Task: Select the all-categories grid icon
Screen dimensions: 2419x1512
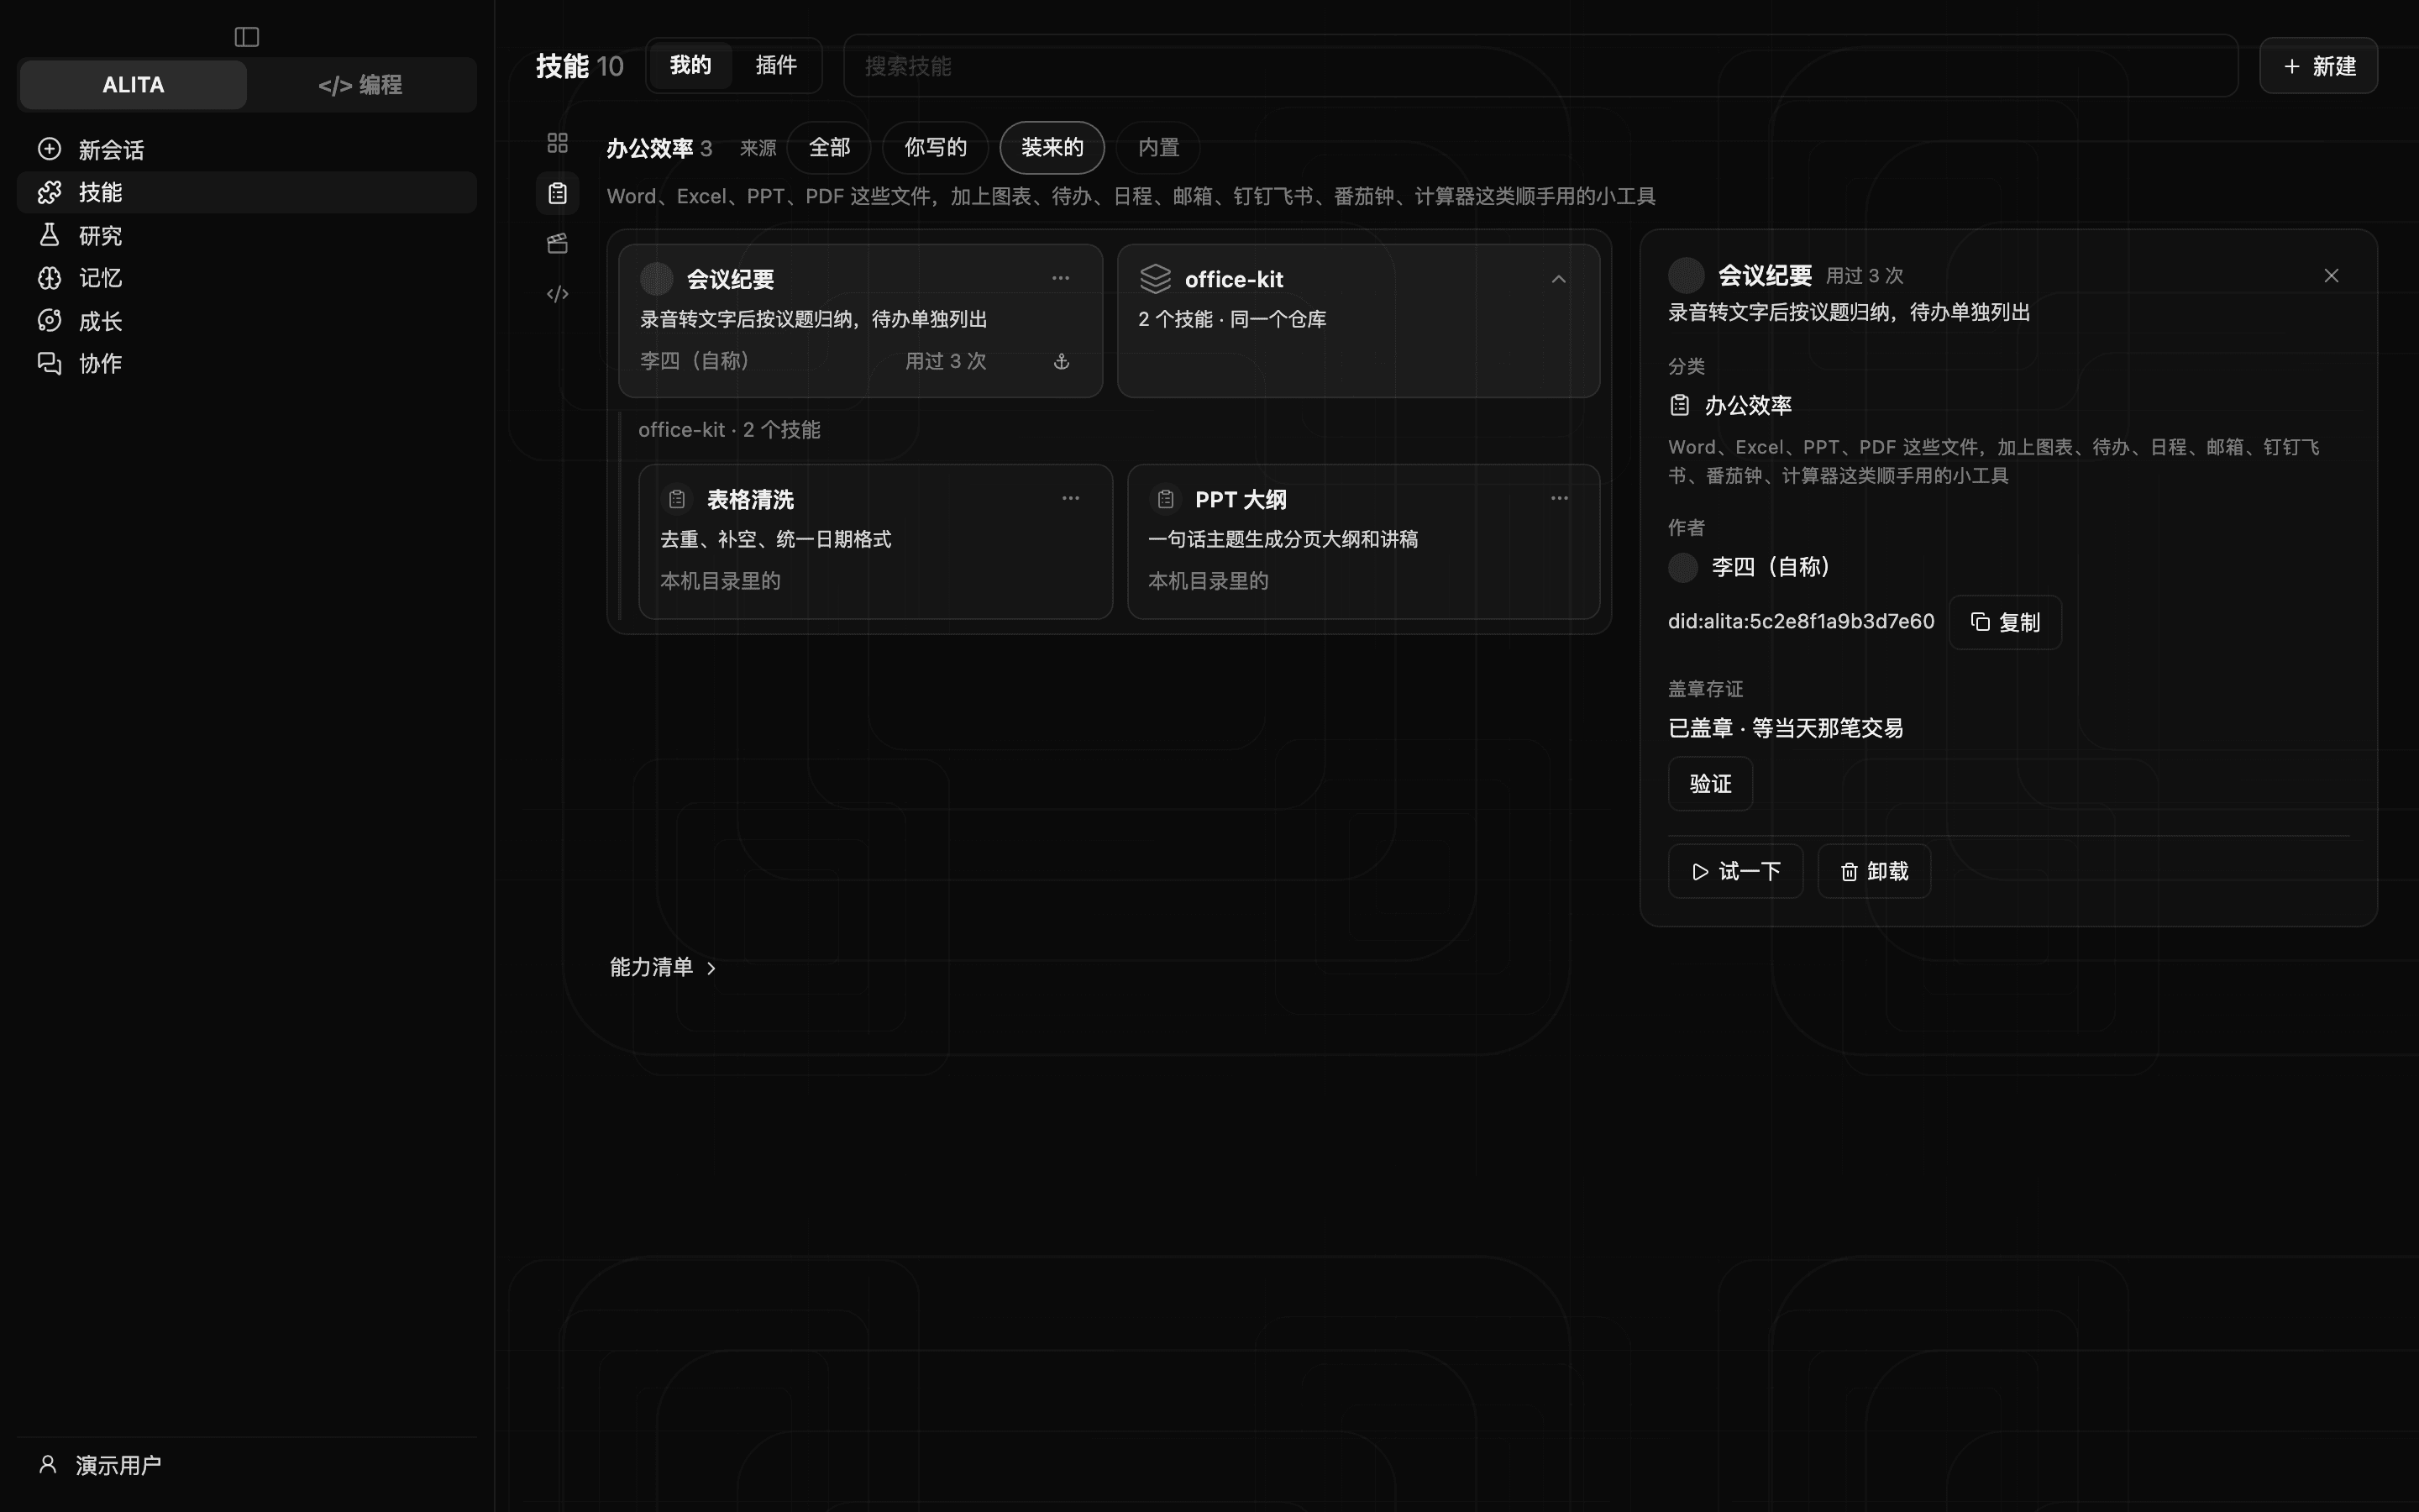Action: pyautogui.click(x=558, y=143)
